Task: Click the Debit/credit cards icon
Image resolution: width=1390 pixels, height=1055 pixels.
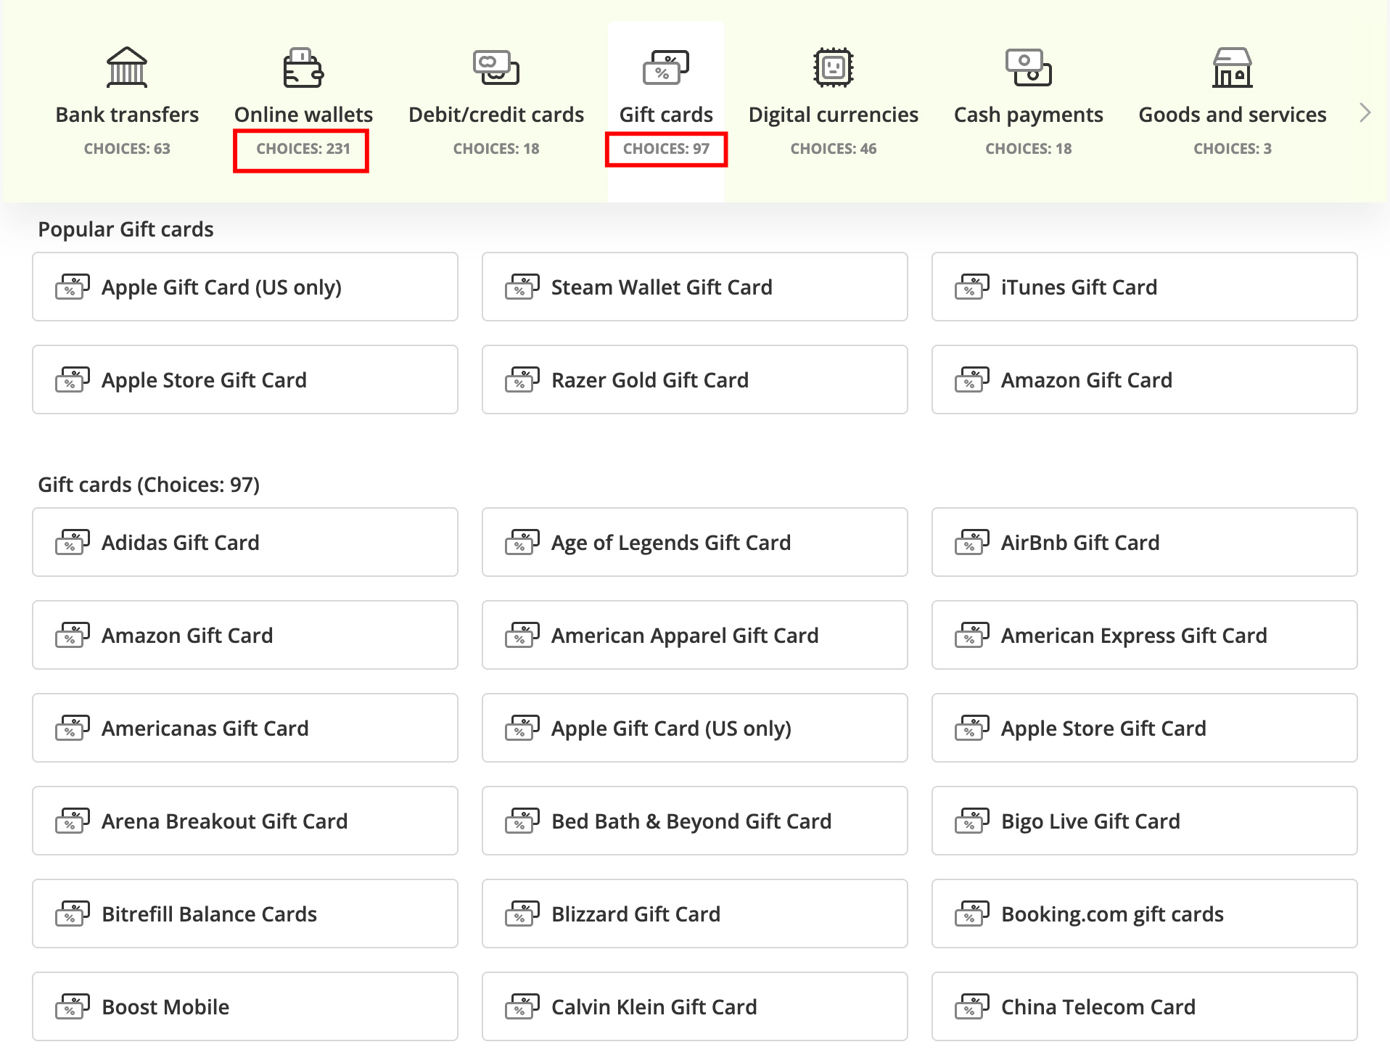Action: (496, 67)
